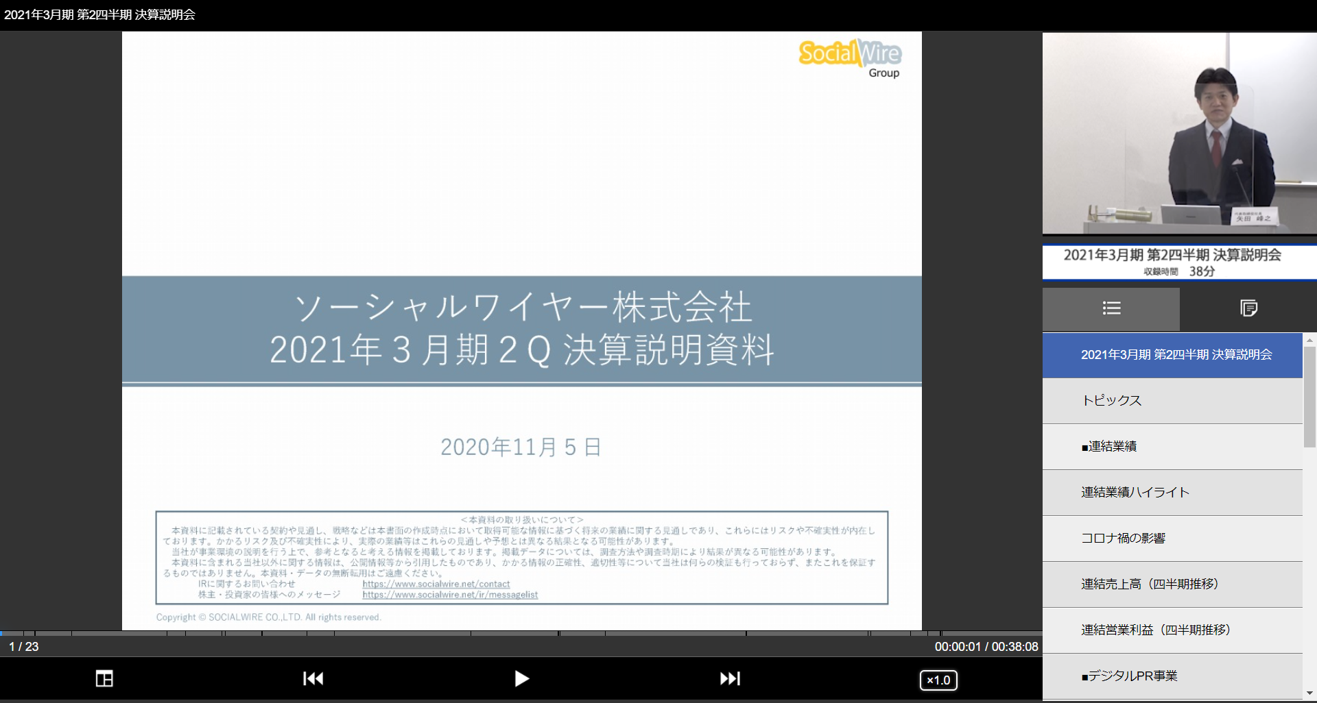This screenshot has width=1317, height=703.
Task: Open the socialwire.net/ir/messagelist link
Action: (x=450, y=595)
